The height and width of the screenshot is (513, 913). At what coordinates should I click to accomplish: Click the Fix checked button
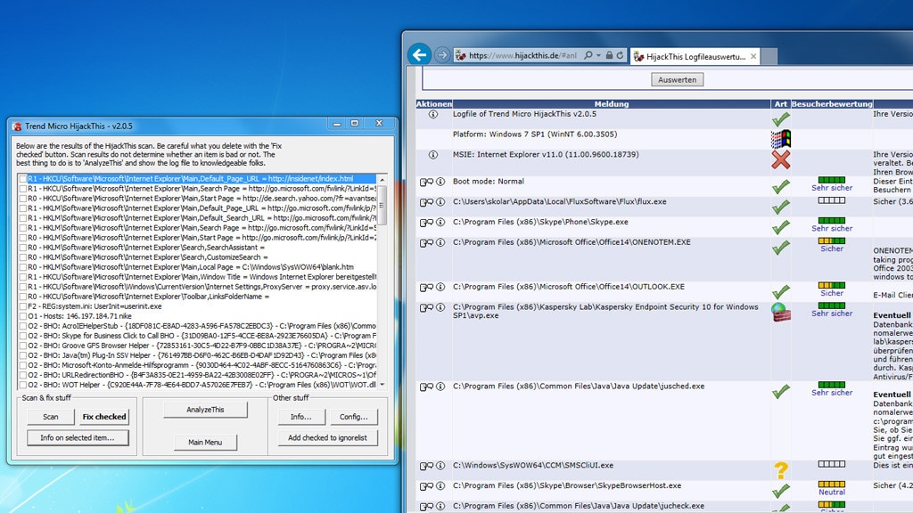(104, 417)
